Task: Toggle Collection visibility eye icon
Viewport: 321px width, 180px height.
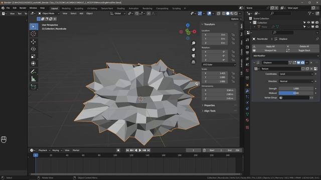Action: [x=308, y=22]
